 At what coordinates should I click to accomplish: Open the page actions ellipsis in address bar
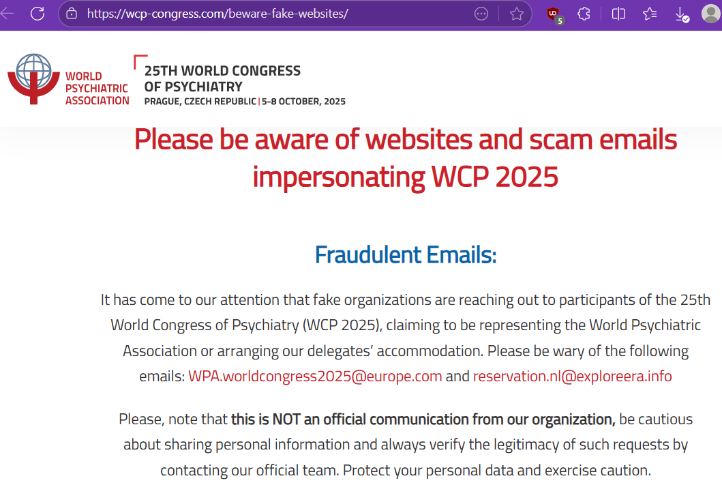[x=481, y=14]
